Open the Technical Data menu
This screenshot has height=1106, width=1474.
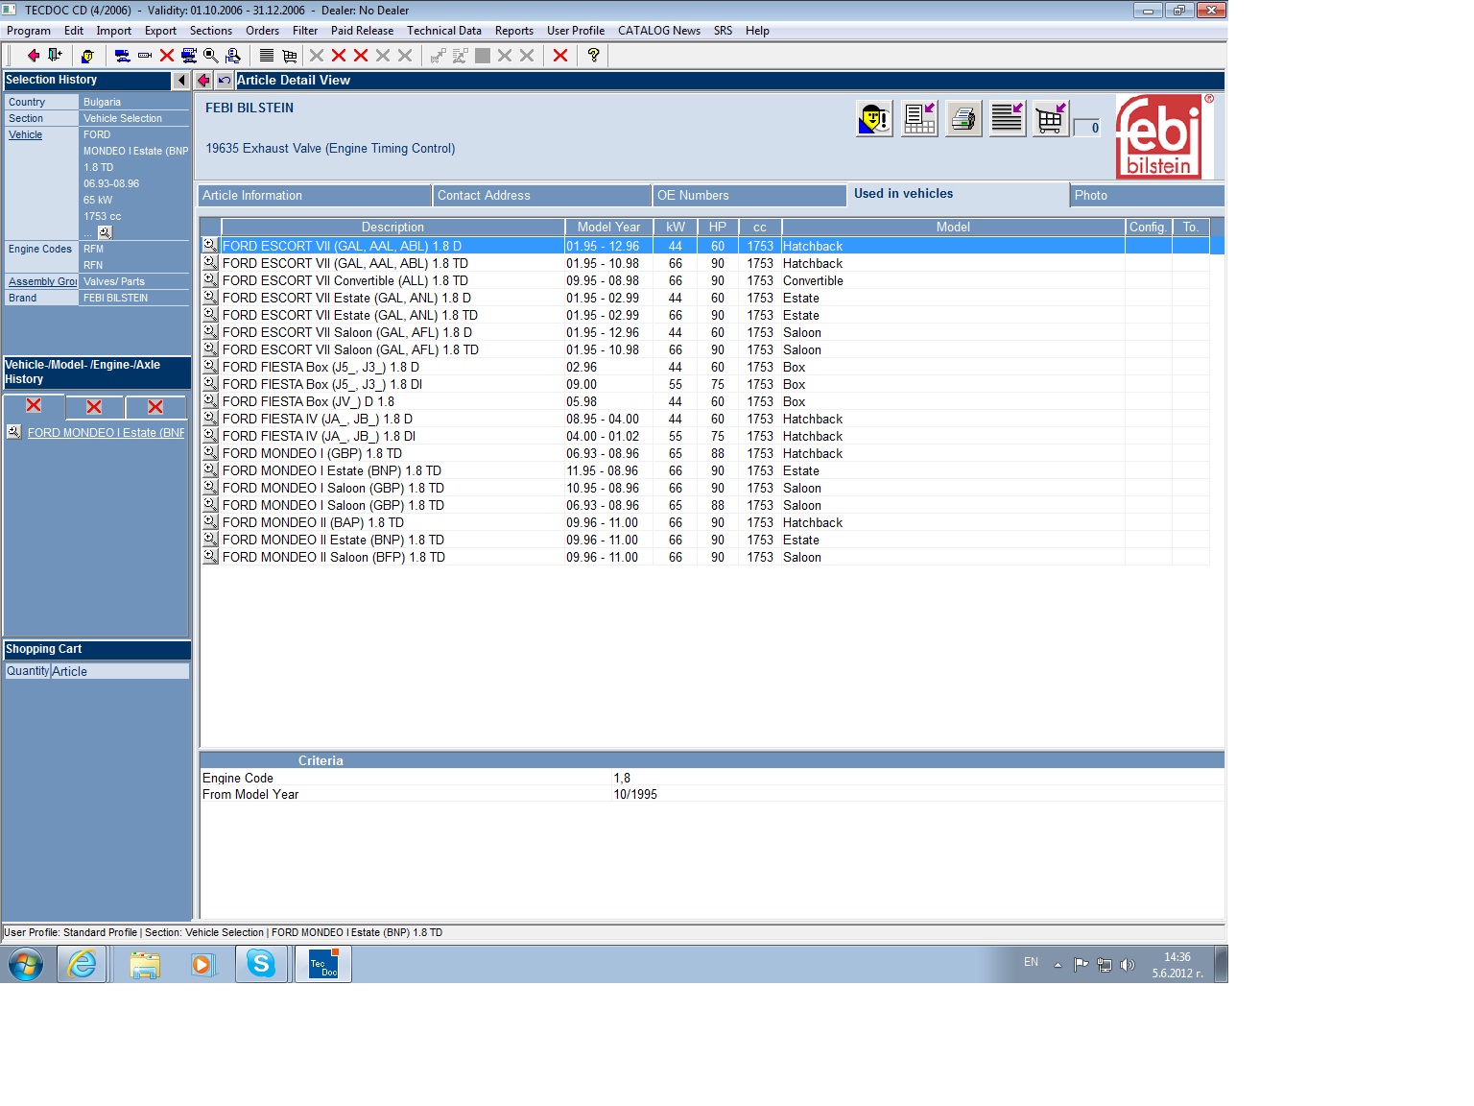point(444,31)
